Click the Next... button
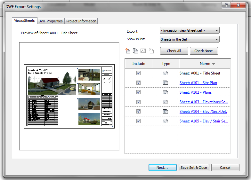251x180 pixels. point(162,168)
